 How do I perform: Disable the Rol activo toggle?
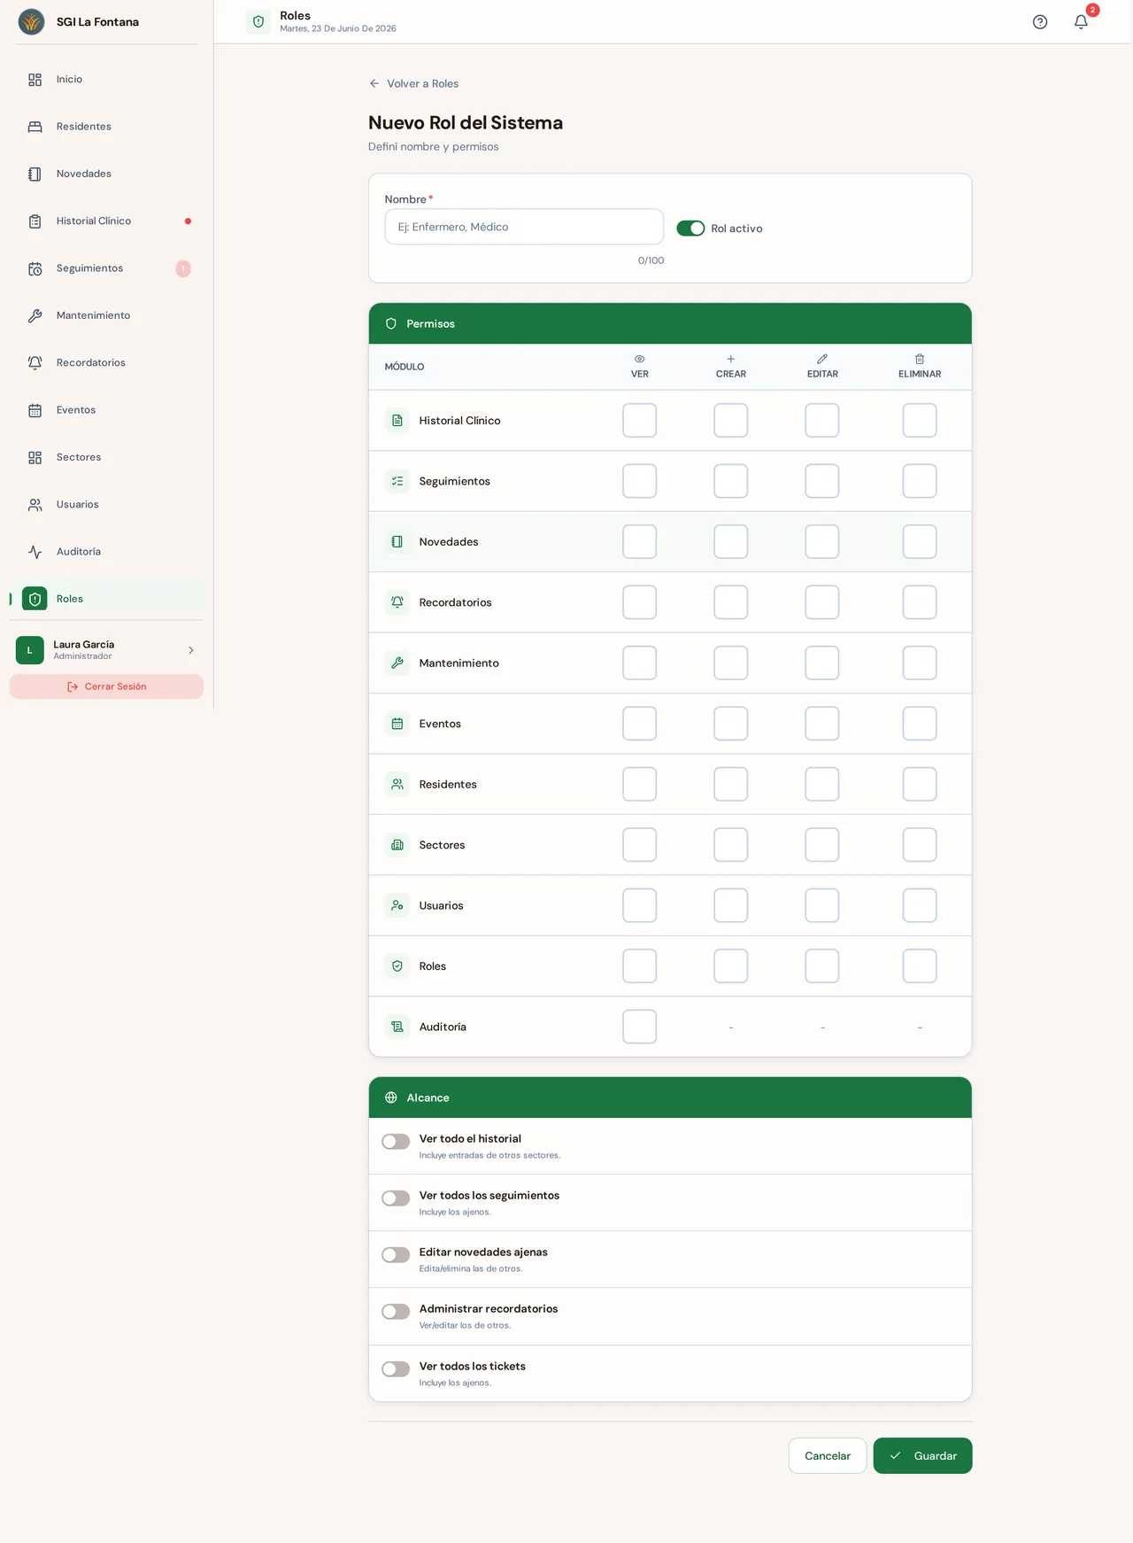pyautogui.click(x=690, y=229)
